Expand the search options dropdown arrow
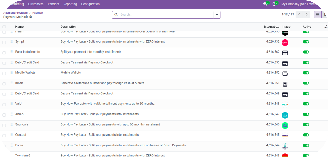This screenshot has height=157, width=328. [x=217, y=15]
